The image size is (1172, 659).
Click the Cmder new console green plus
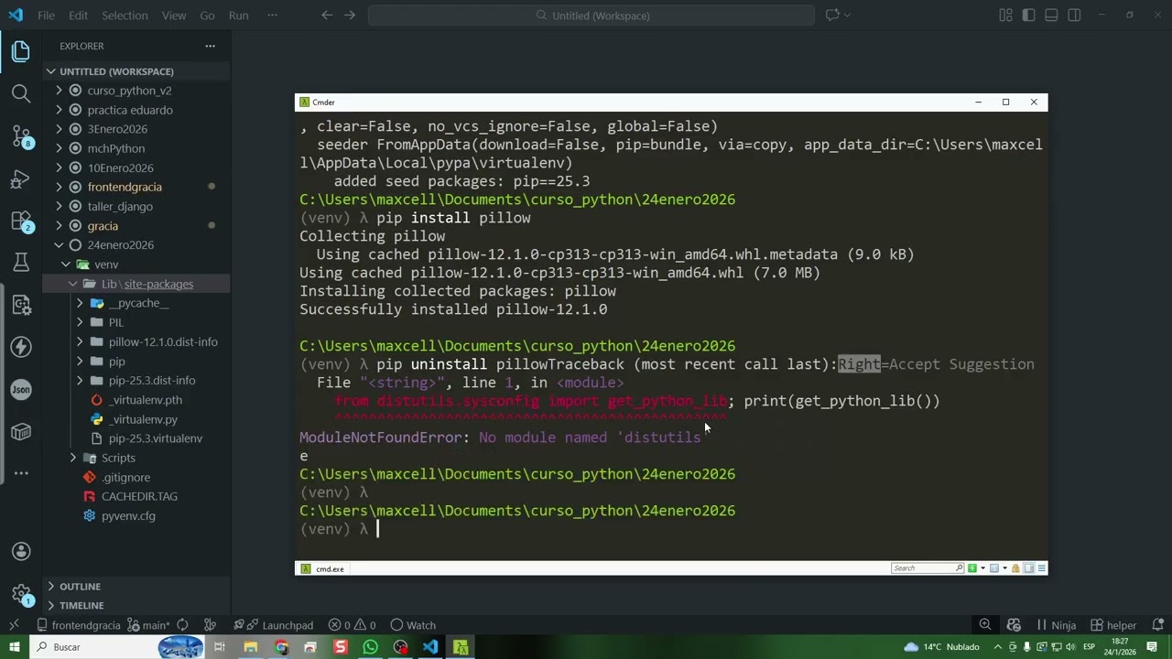(971, 568)
